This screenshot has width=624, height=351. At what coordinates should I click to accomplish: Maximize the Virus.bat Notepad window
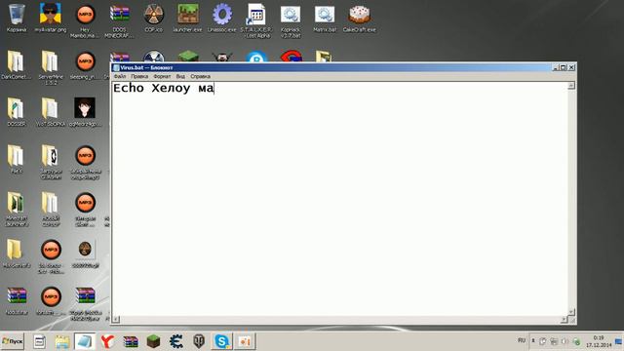[x=564, y=67]
